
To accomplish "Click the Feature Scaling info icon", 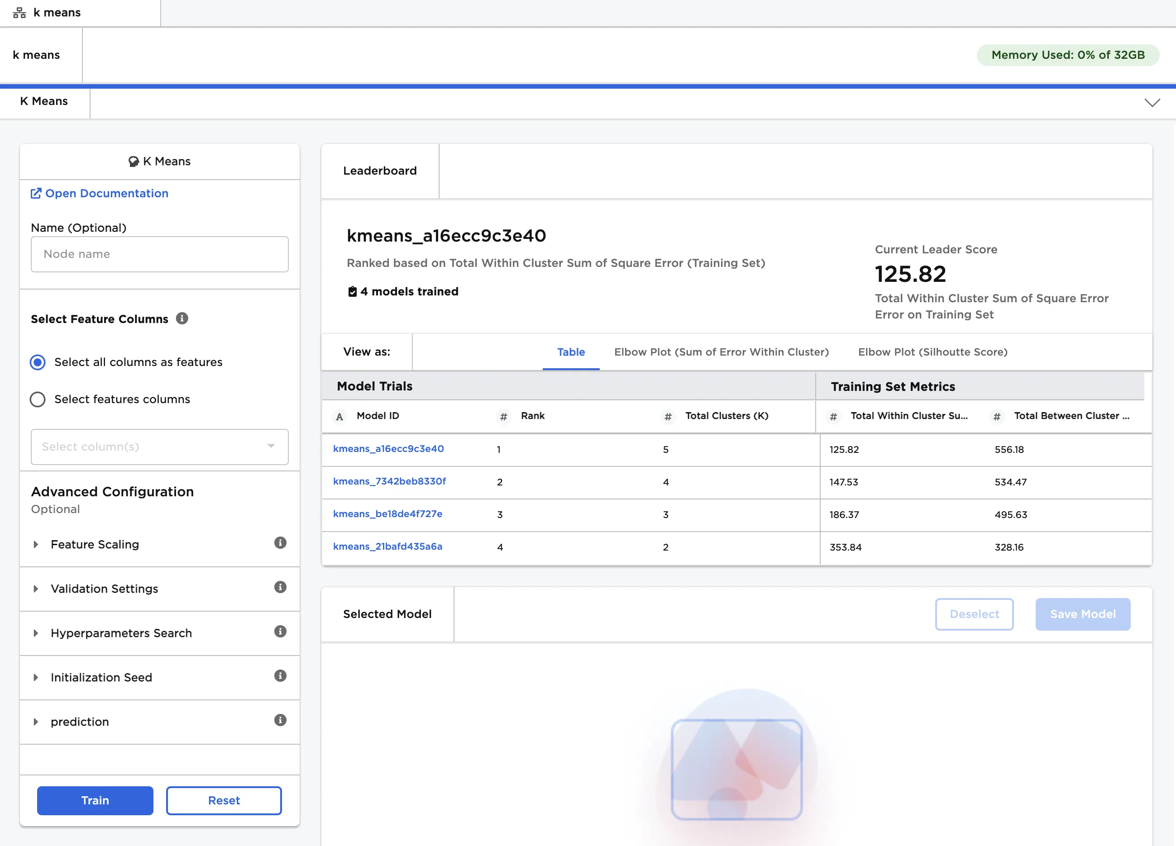I will [x=280, y=543].
